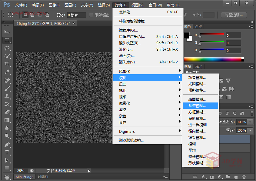Select the Horizontal Type tool
Image resolution: width=256 pixels, height=181 pixels.
(x=7, y=153)
